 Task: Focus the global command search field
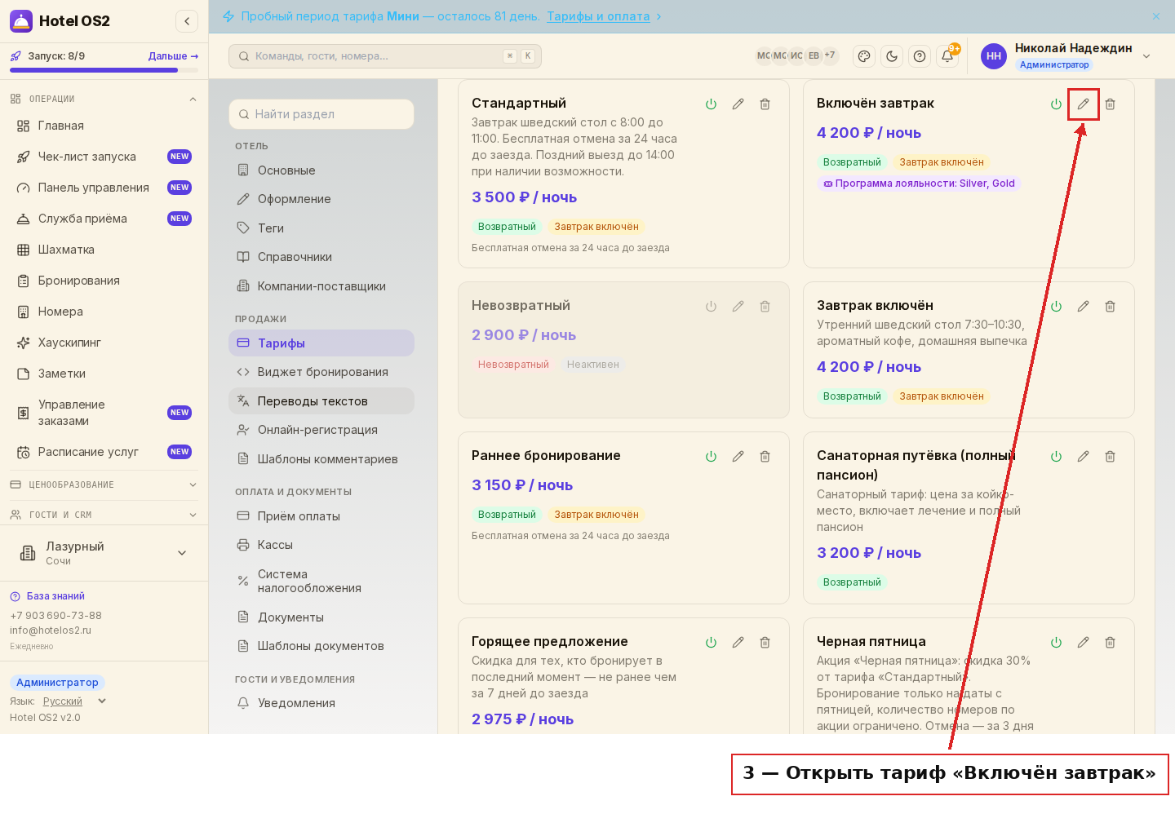[385, 56]
